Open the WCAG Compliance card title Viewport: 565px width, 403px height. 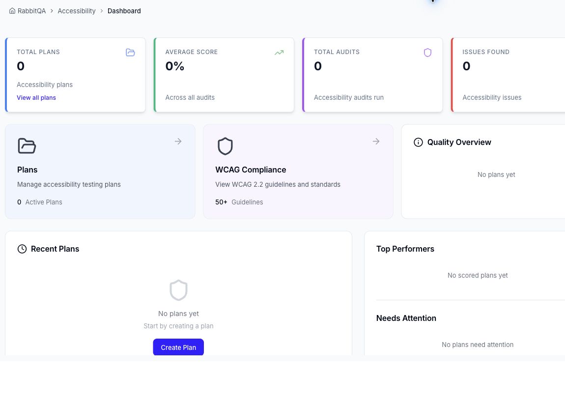(251, 170)
